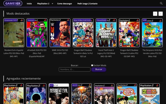Open Super Game Day cover
The image size is (166, 104).
[127, 94]
